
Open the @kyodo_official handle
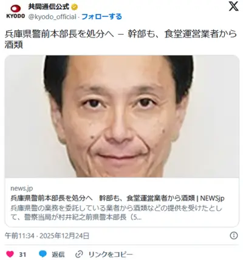52,17
